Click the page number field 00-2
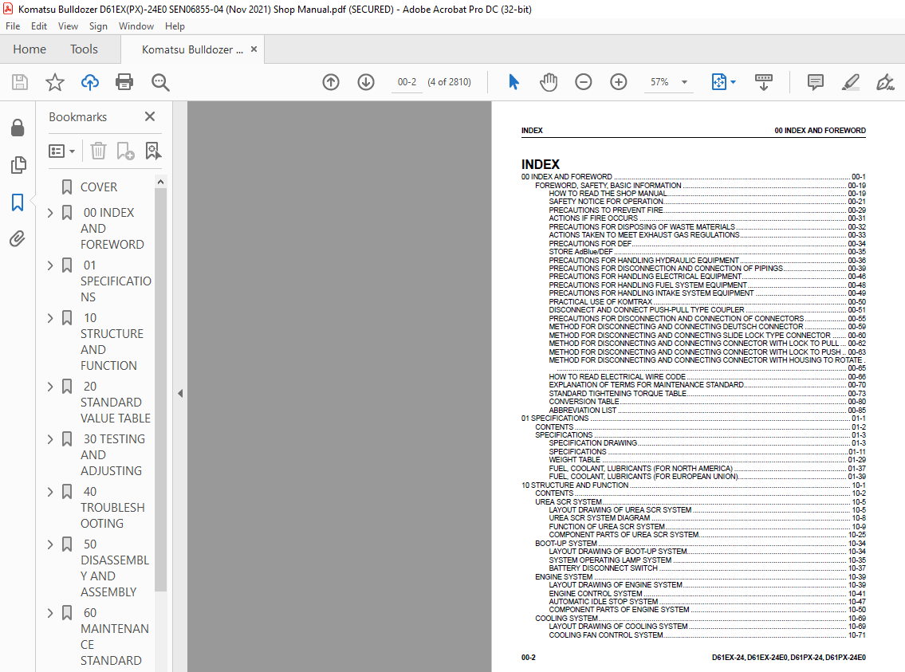Image resolution: width=905 pixels, height=672 pixels. [407, 82]
